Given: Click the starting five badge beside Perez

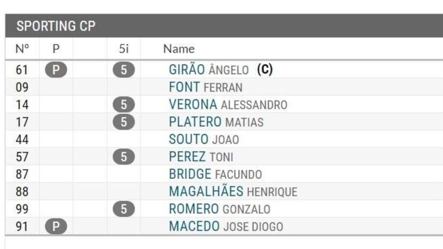Looking at the screenshot, I should [124, 157].
